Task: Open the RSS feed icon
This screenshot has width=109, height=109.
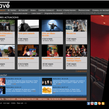Action: click(x=103, y=104)
